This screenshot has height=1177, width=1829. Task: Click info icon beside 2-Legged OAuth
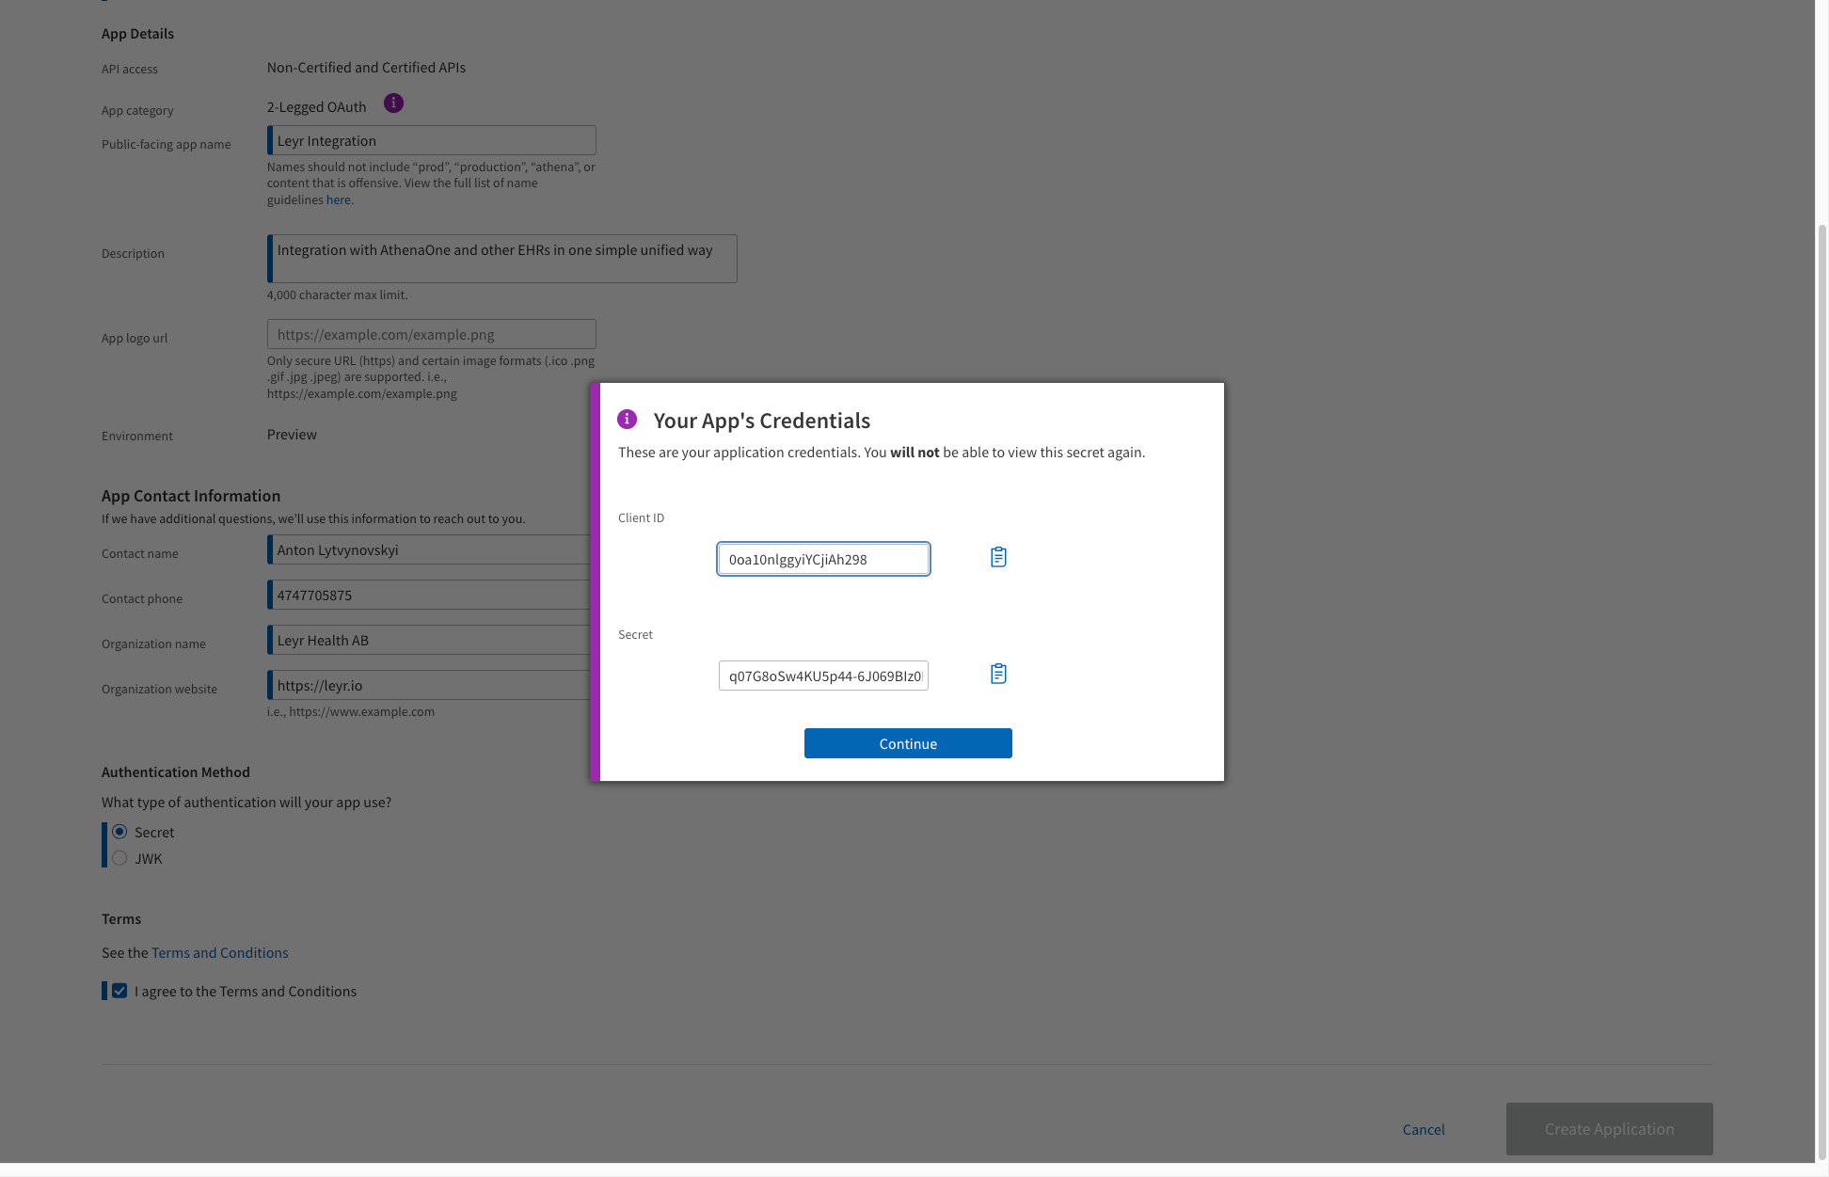pos(393,103)
